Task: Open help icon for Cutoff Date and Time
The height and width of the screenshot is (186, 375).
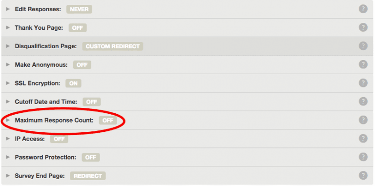Action: [363, 102]
